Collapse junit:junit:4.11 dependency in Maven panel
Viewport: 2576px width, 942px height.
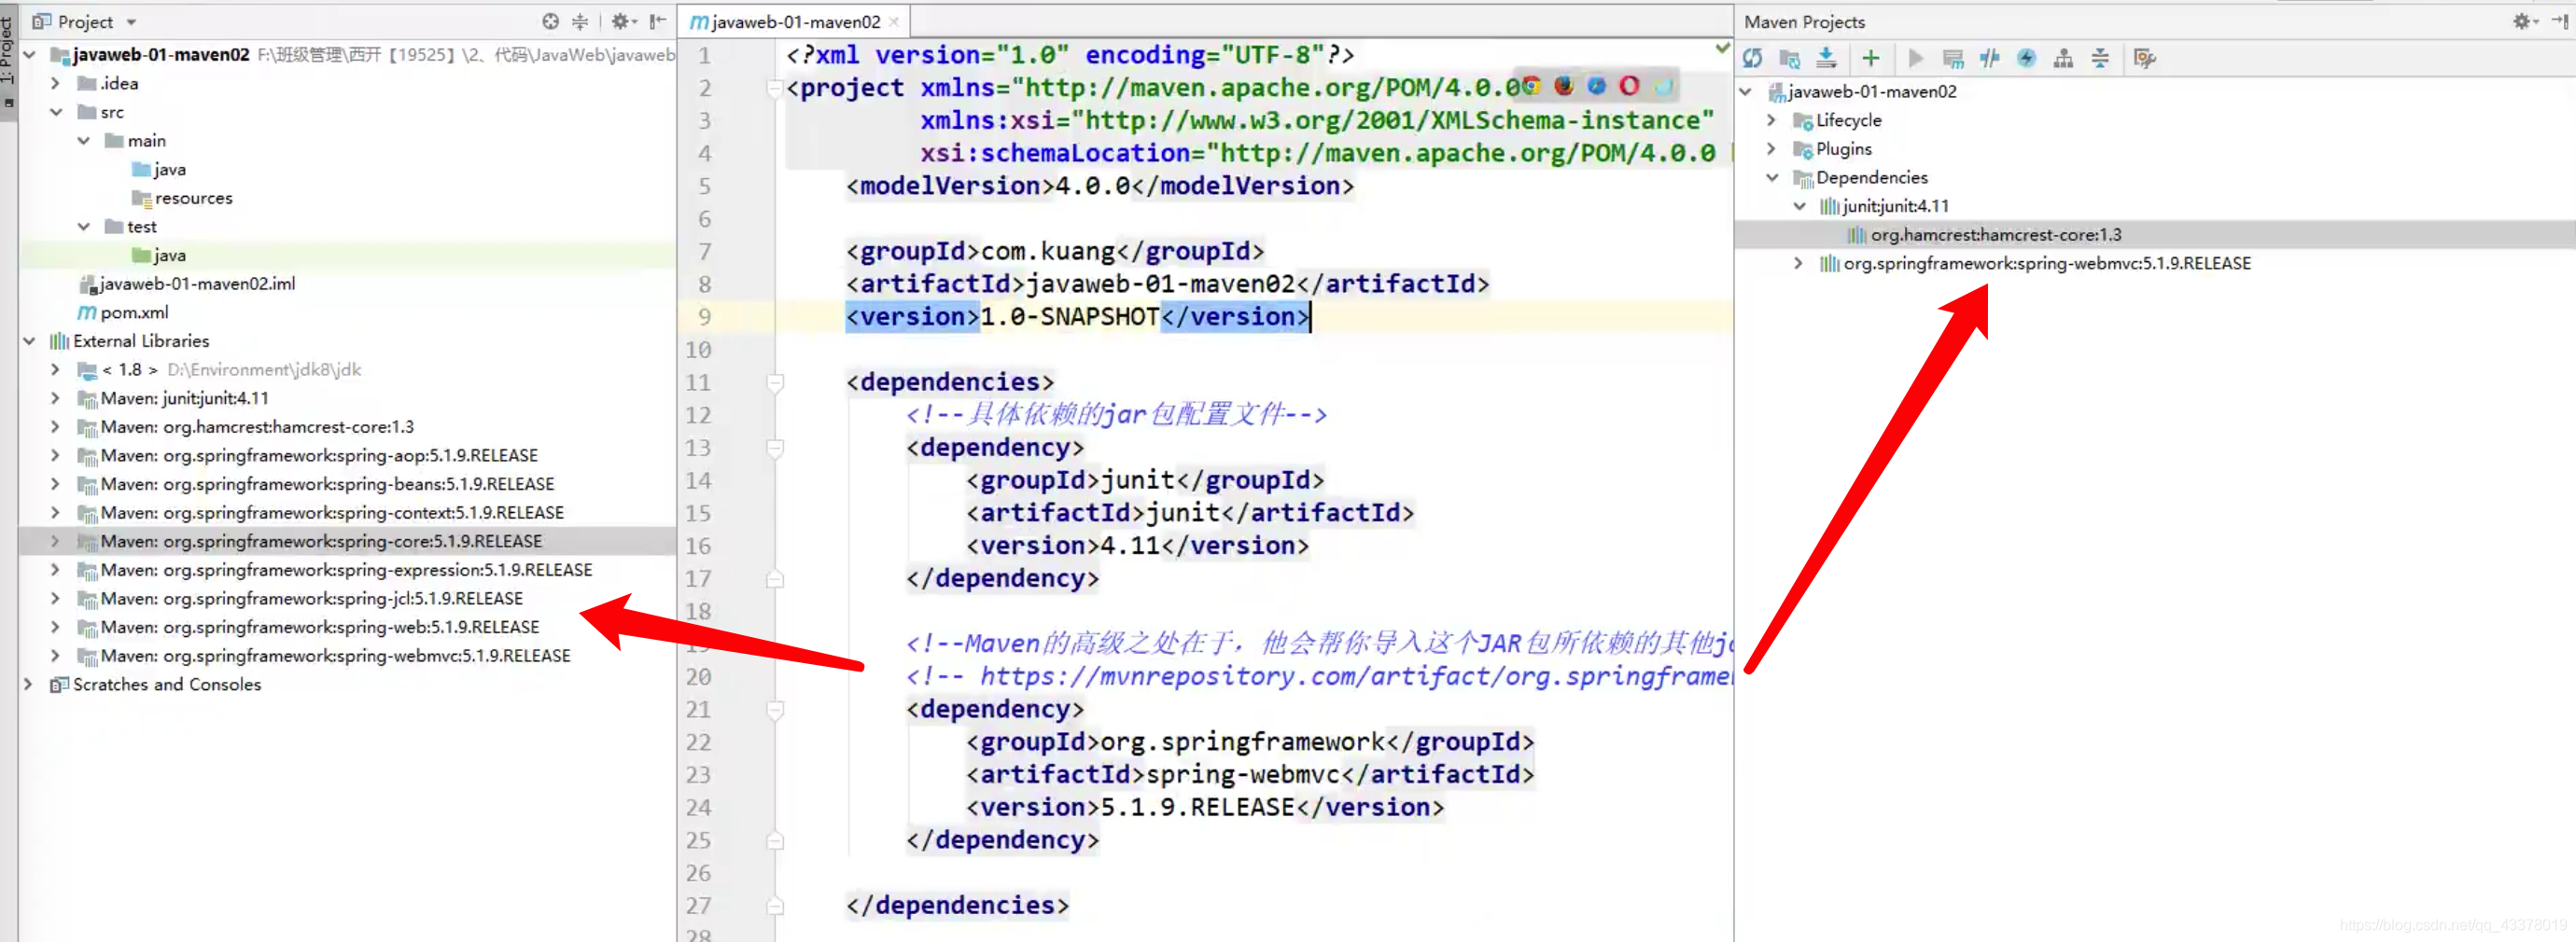pyautogui.click(x=1800, y=206)
